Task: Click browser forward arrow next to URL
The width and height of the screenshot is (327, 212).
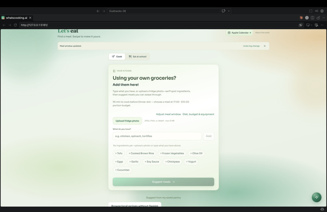Action: pyautogui.click(x=10, y=25)
